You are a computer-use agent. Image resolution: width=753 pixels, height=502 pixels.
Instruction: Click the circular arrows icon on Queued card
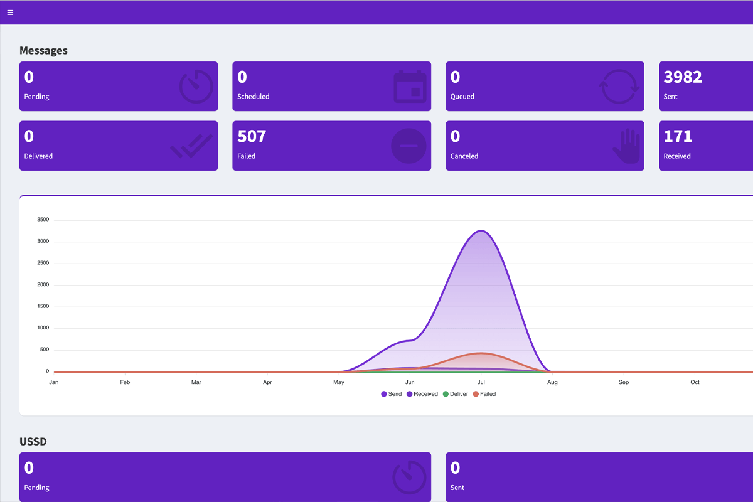tap(620, 87)
